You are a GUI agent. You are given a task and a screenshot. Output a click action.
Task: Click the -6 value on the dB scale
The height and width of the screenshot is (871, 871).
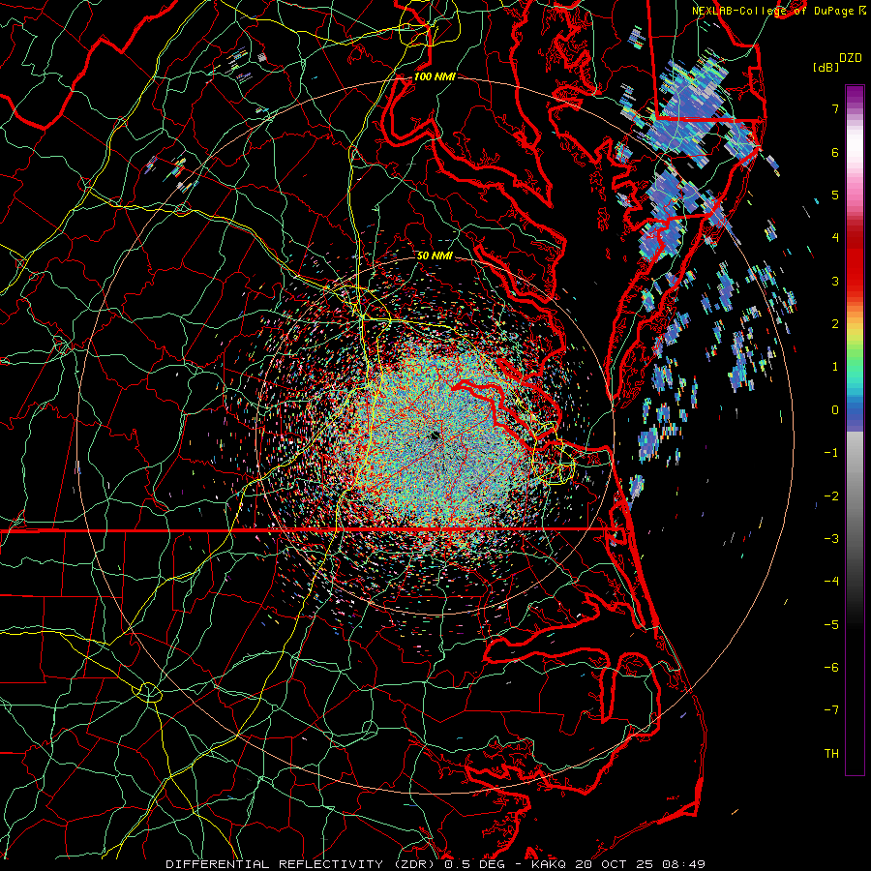coord(831,668)
